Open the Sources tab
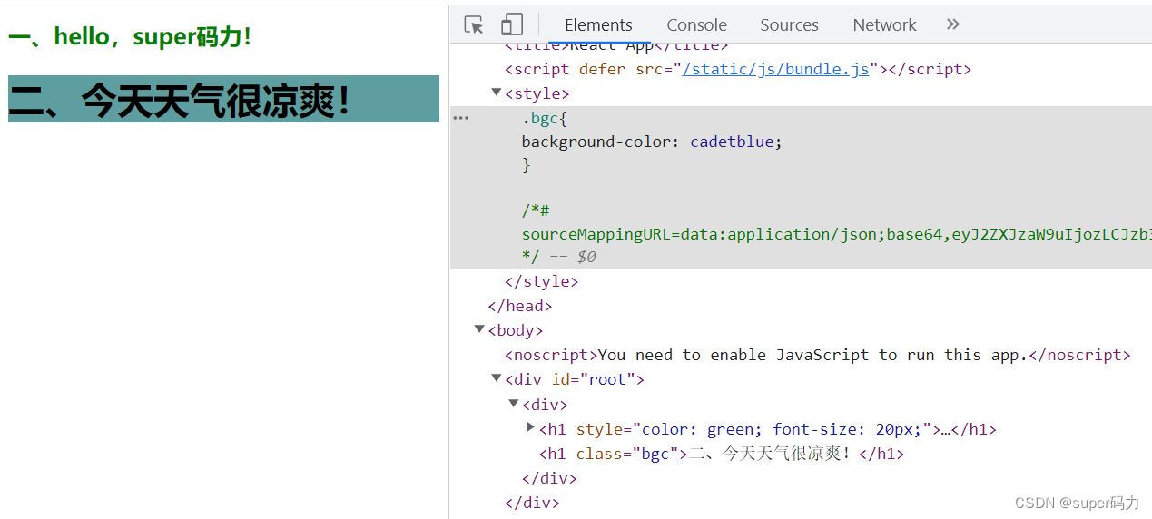1152x519 pixels. tap(789, 25)
